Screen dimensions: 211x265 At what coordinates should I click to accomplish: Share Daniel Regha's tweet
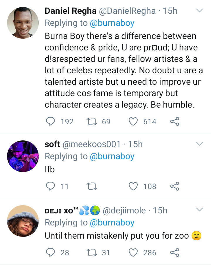click(175, 121)
